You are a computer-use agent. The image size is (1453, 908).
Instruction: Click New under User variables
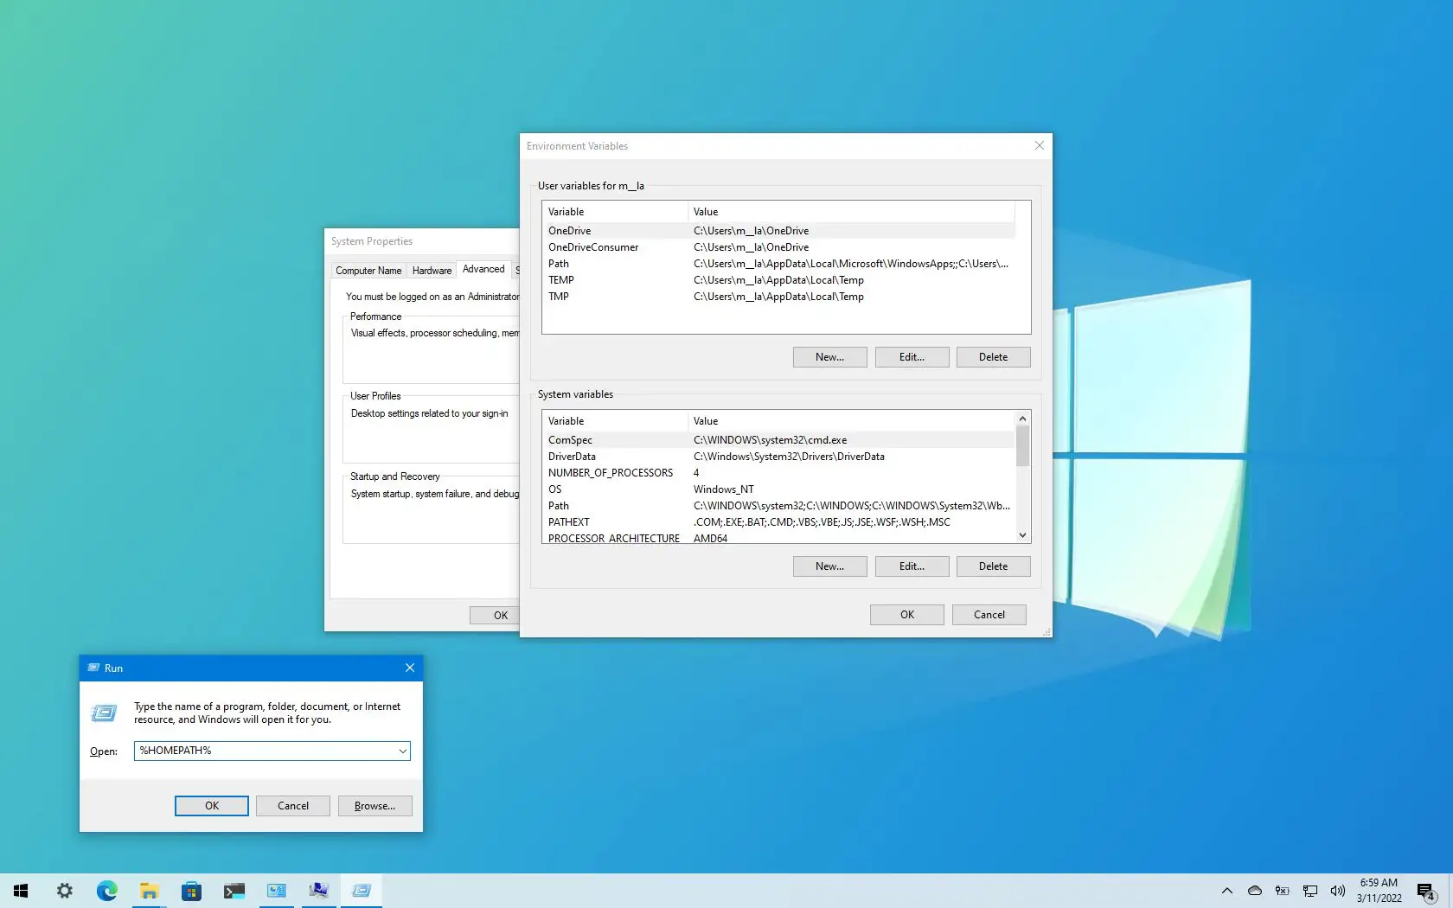coord(829,357)
